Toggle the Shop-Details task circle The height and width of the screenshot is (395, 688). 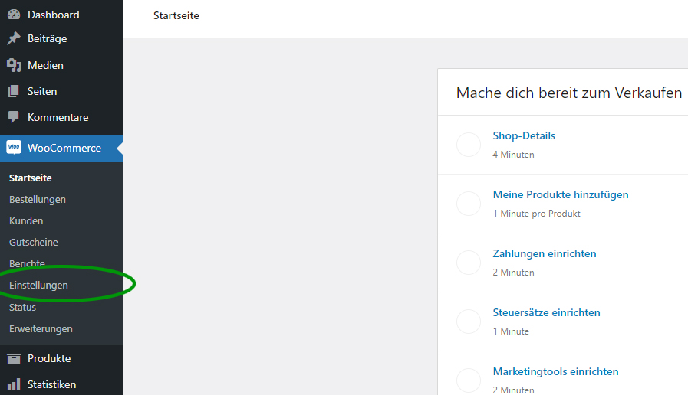[469, 145]
